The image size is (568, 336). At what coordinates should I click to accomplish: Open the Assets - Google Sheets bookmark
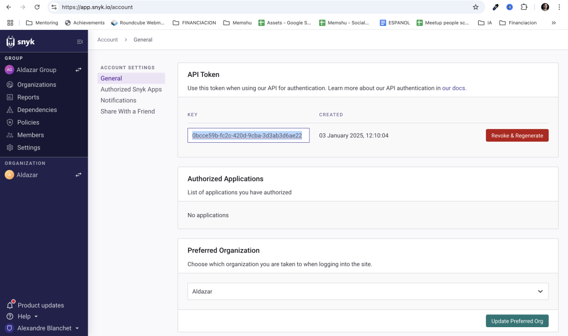pyautogui.click(x=285, y=23)
